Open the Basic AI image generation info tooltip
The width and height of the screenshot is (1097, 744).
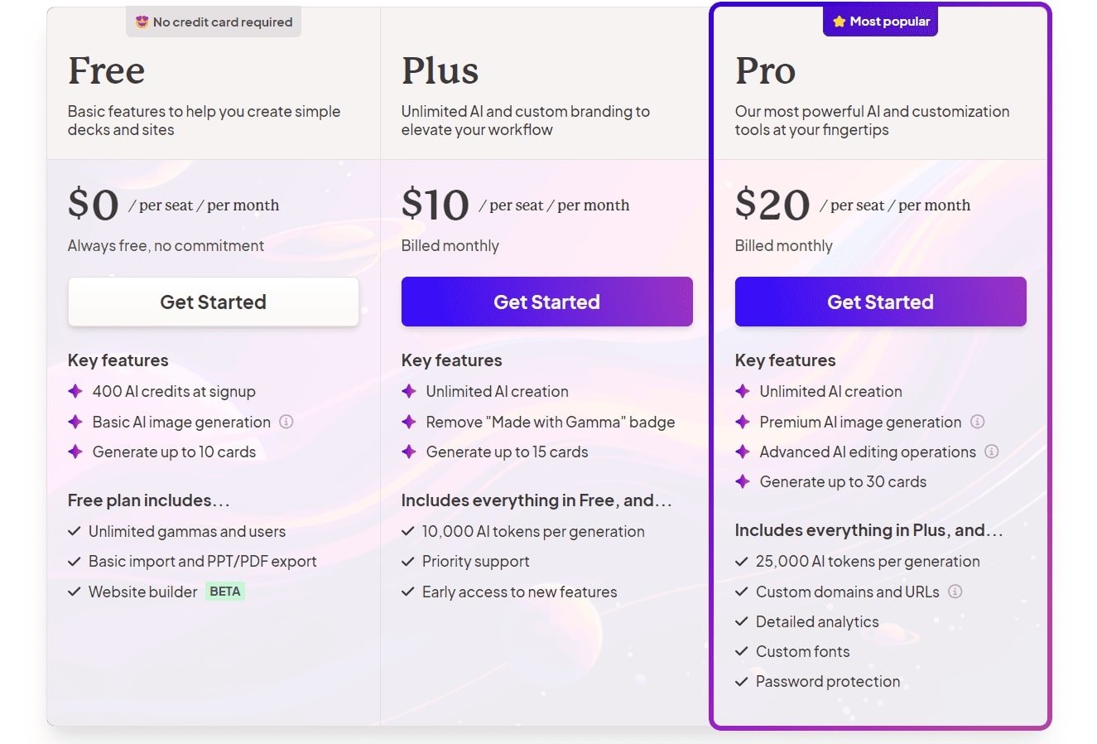[286, 422]
